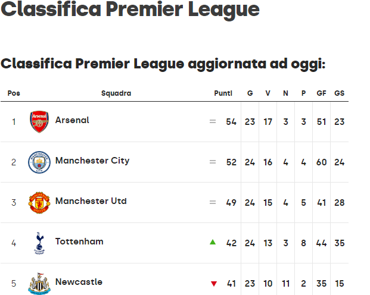Click the Arsenal club crest
This screenshot has width=370, height=295.
coord(39,122)
